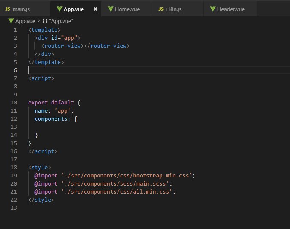Click the Vue icon on Home.vue tab
This screenshot has height=229, width=290.
coord(110,9)
